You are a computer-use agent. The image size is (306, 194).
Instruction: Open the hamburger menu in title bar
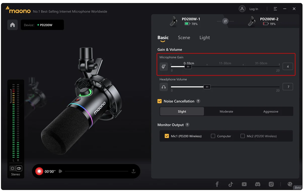click(275, 9)
